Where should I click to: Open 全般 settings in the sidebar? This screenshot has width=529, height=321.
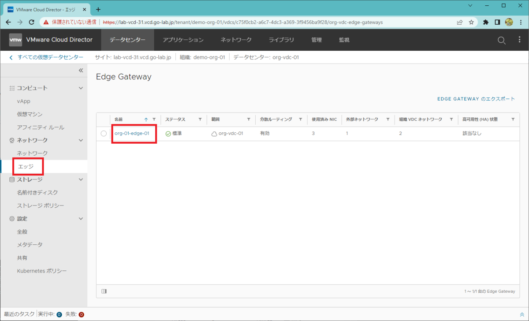pos(22,231)
